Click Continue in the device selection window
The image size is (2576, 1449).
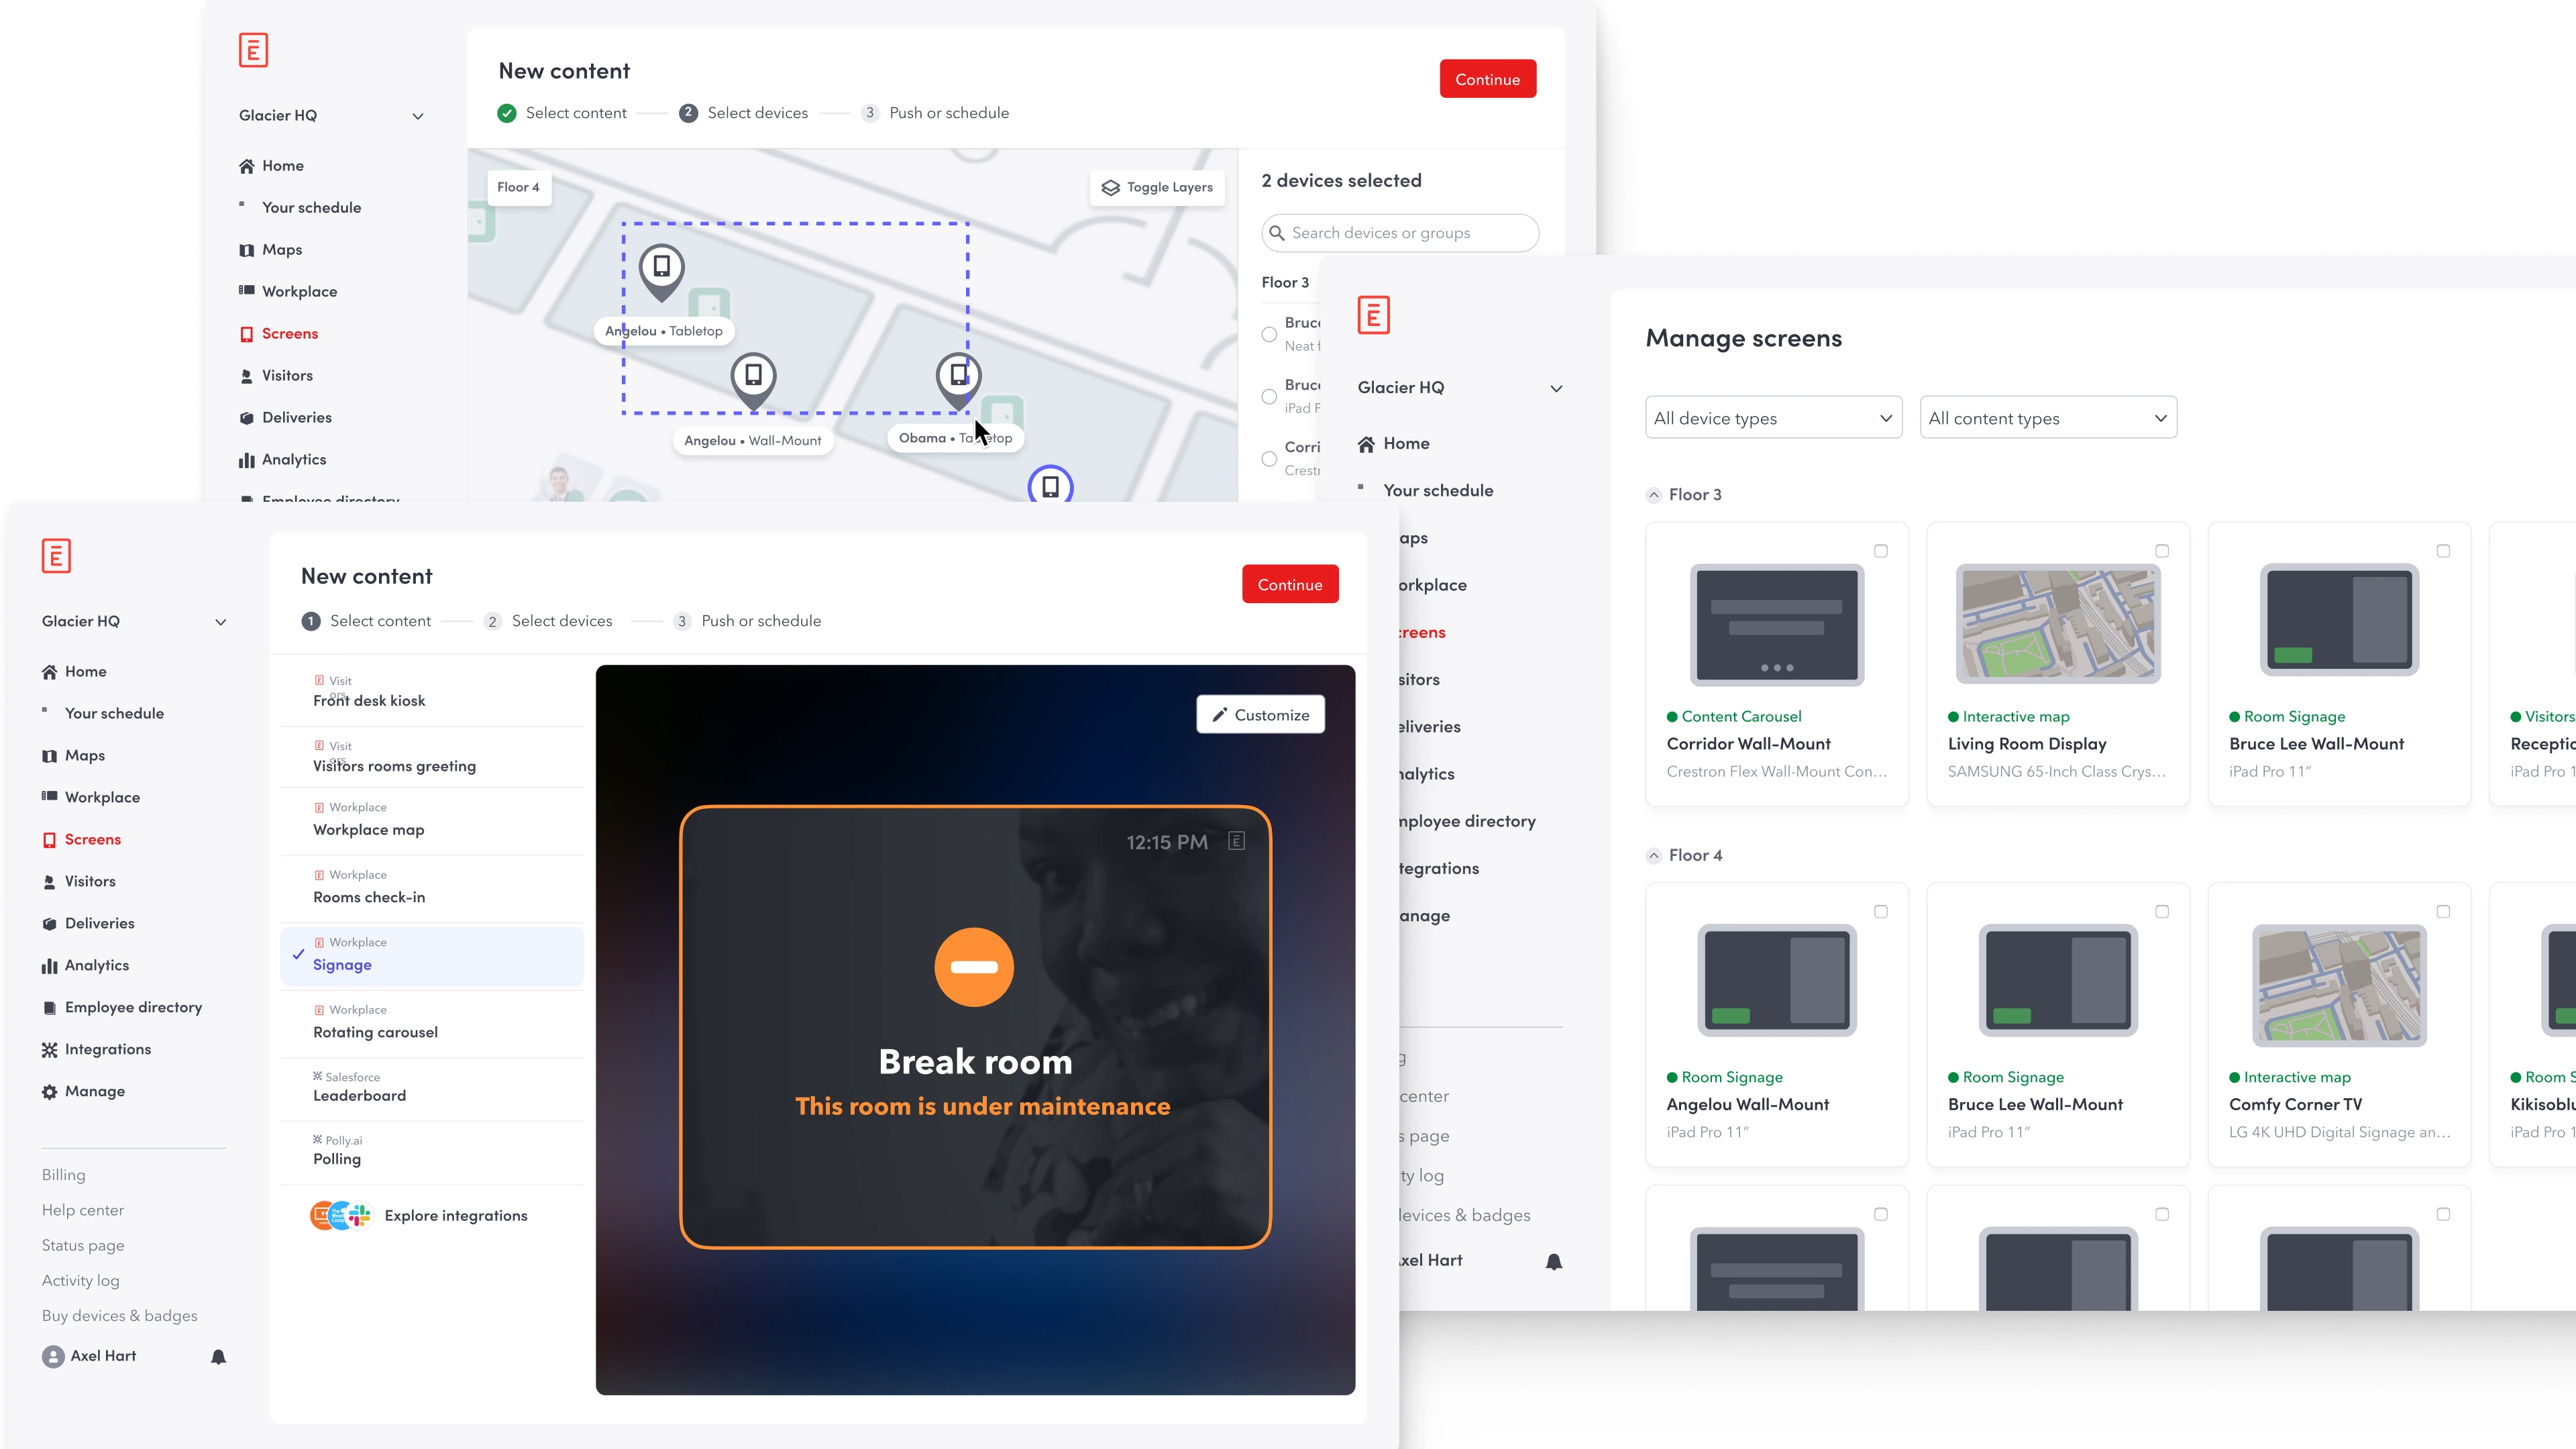1487,79
